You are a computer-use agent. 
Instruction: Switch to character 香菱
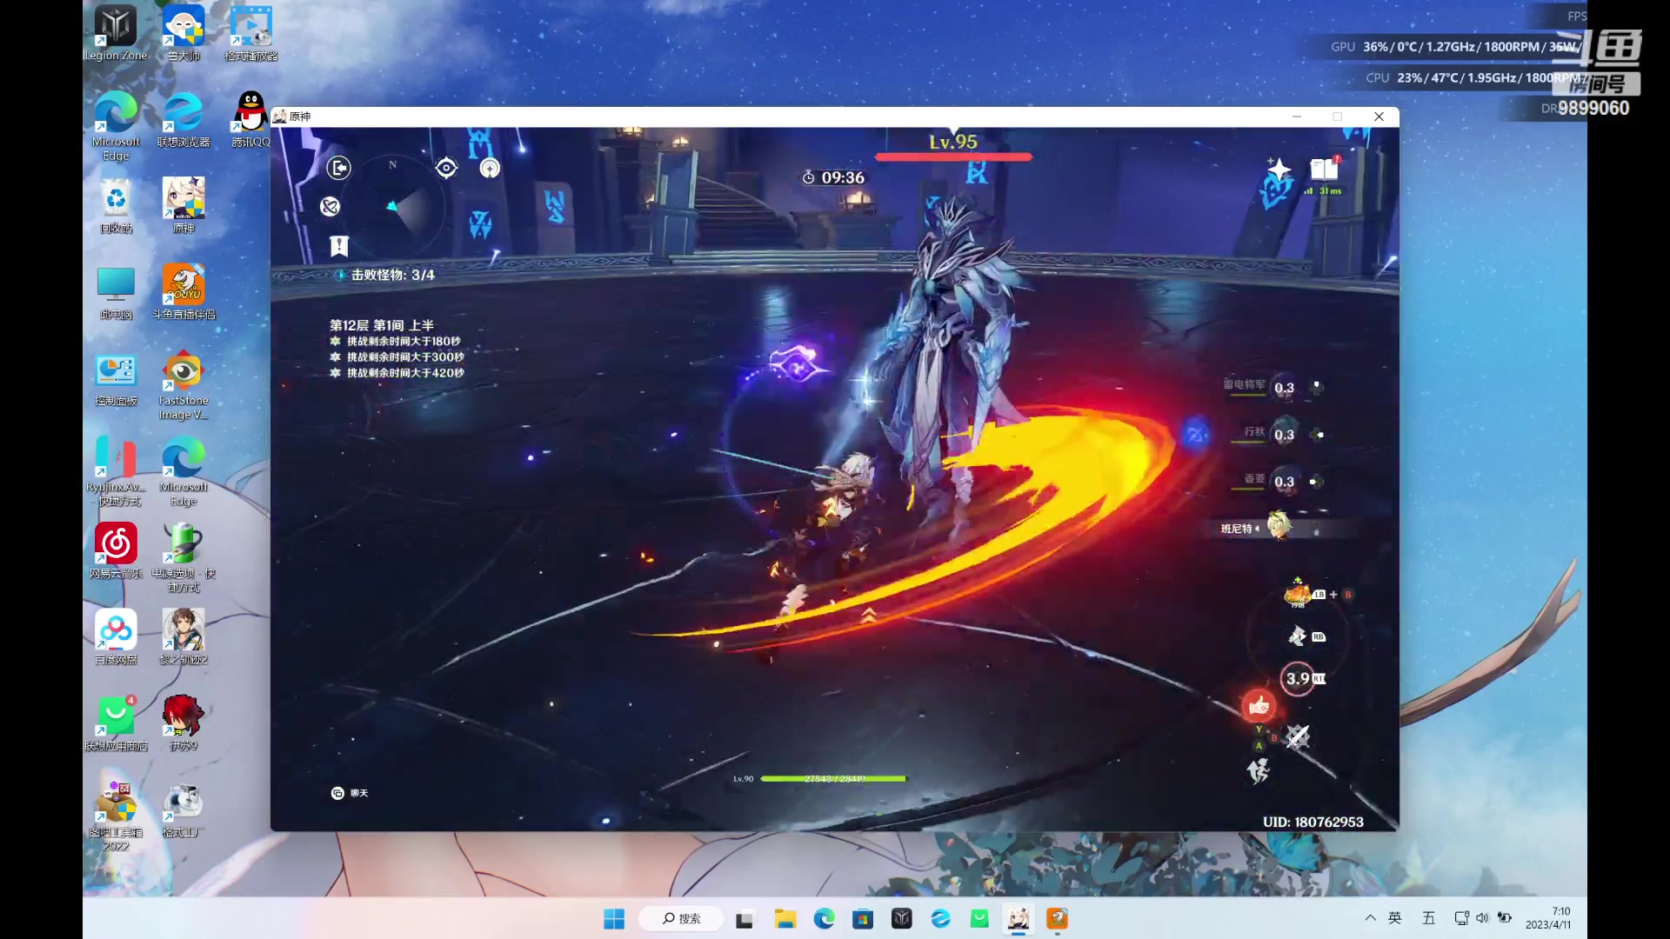(1284, 482)
